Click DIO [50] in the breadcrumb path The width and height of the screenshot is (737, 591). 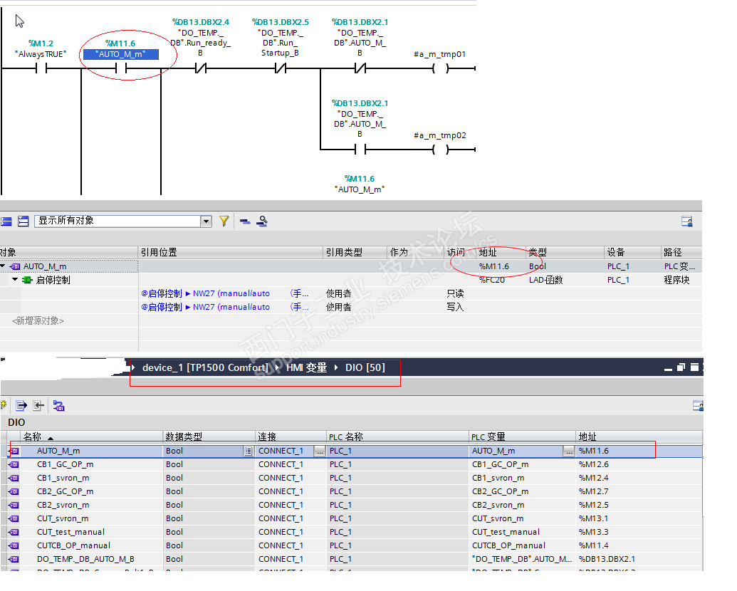(x=365, y=367)
